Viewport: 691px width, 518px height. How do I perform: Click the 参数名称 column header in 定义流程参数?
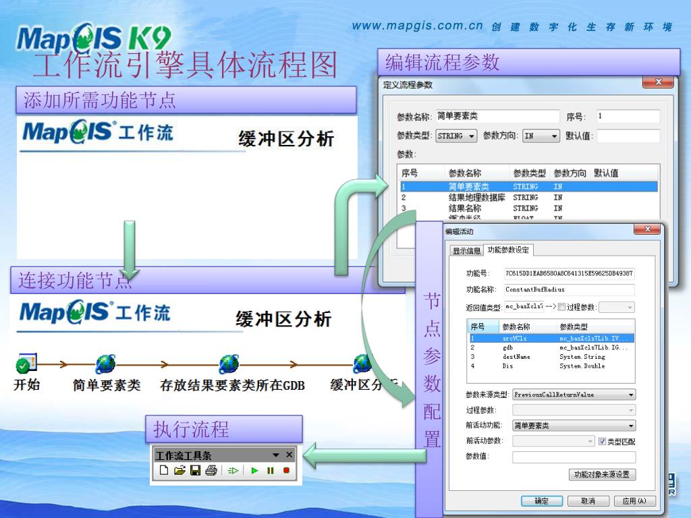pos(465,173)
